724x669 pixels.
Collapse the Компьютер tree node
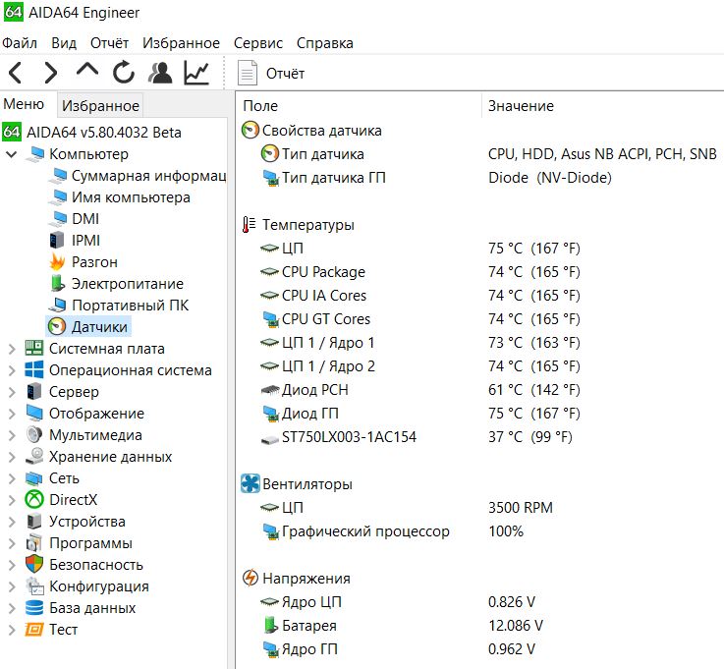pyautogui.click(x=12, y=154)
